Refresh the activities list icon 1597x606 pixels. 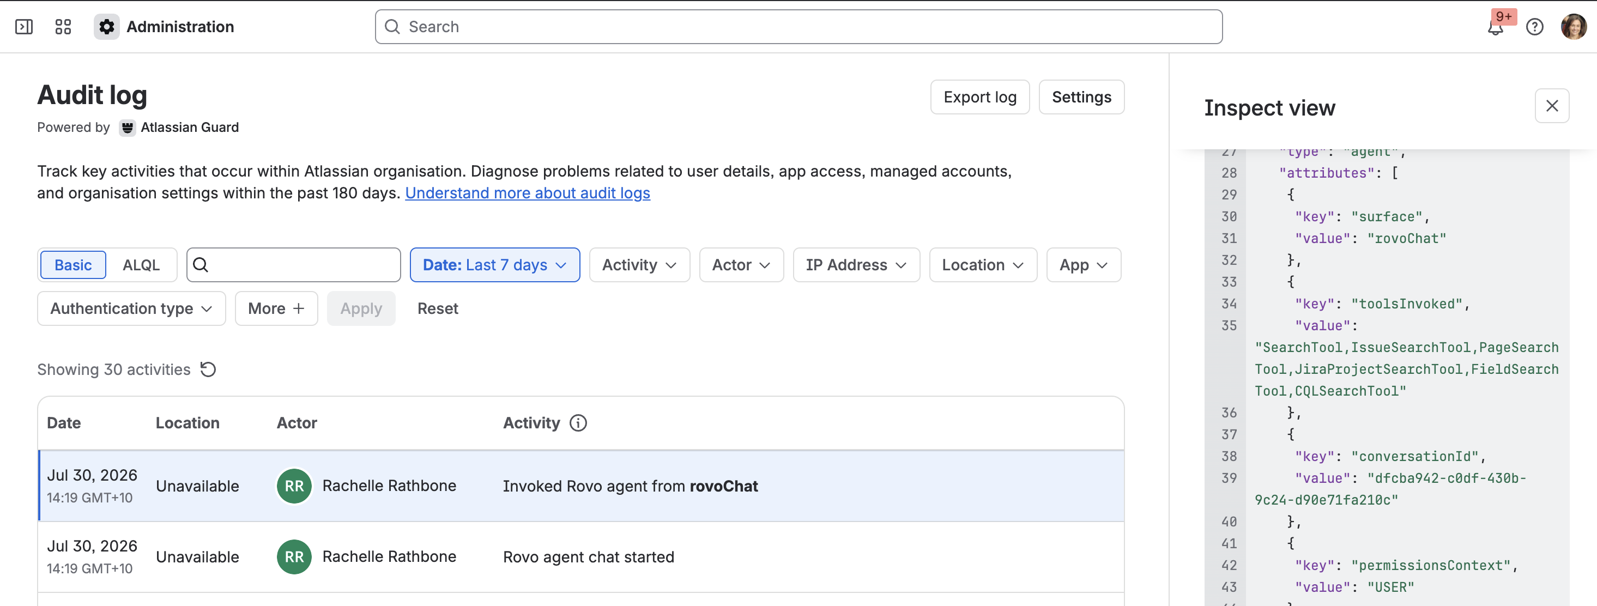click(x=208, y=370)
